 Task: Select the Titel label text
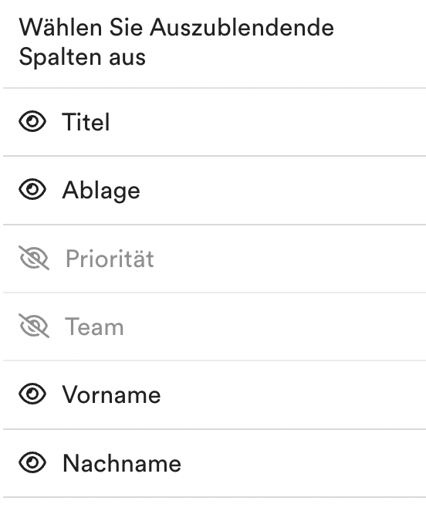point(86,122)
